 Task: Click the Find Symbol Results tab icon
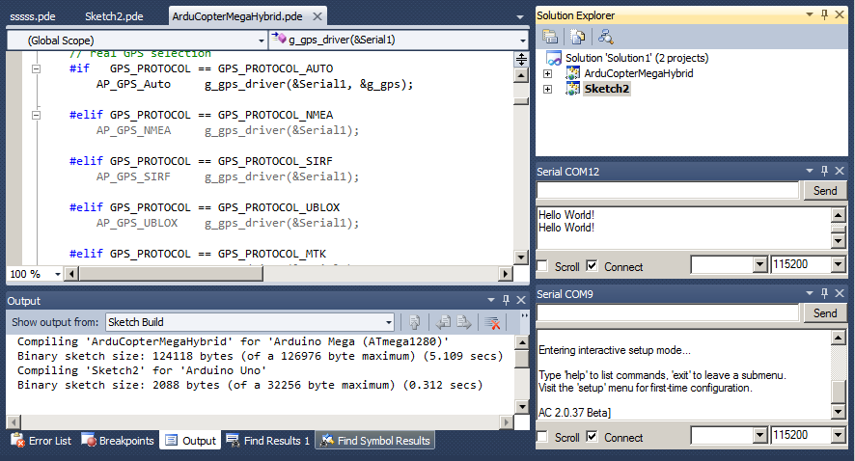tap(326, 440)
